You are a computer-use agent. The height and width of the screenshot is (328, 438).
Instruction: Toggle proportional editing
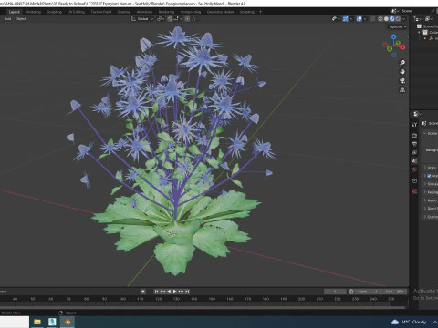click(x=187, y=19)
